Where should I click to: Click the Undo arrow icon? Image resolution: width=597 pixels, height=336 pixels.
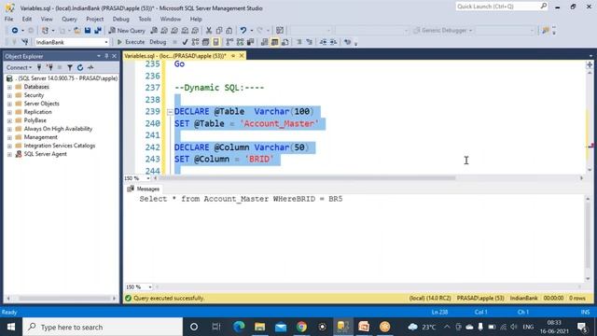(243, 31)
